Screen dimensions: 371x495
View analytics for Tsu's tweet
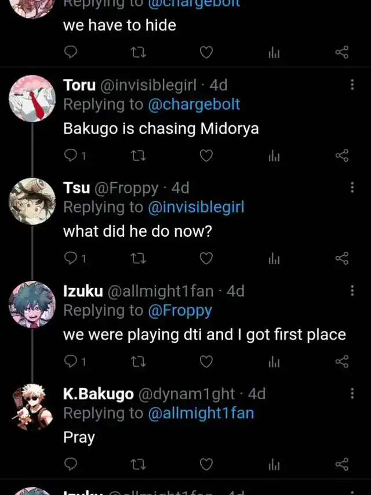coord(274,259)
